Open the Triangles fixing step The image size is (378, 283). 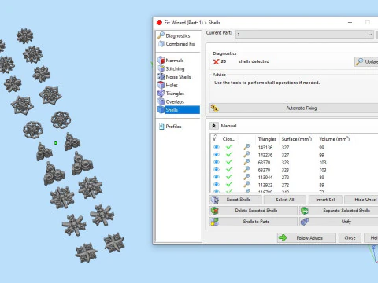point(175,94)
